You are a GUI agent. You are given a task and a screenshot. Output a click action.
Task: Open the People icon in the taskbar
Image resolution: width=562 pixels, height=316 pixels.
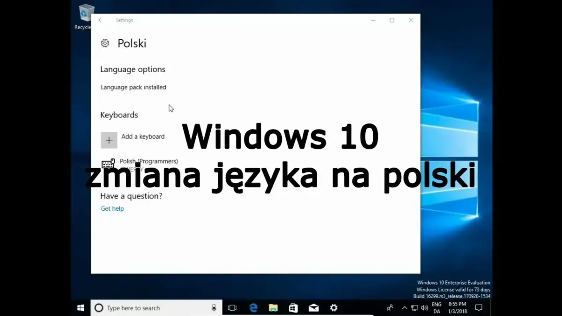[389, 308]
